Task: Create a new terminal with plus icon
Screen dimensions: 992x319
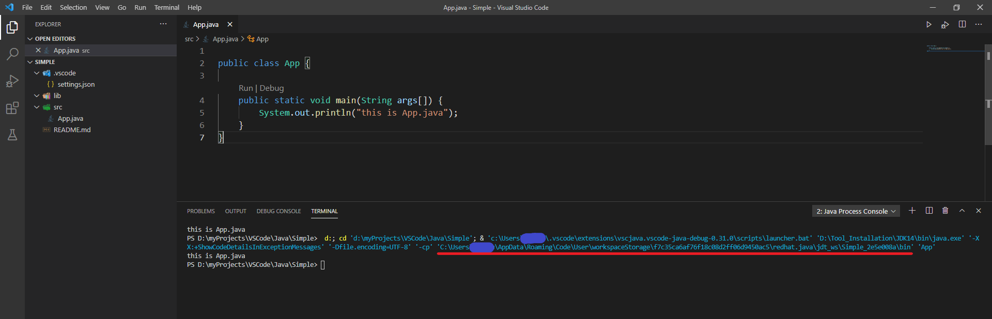Action: pos(912,211)
